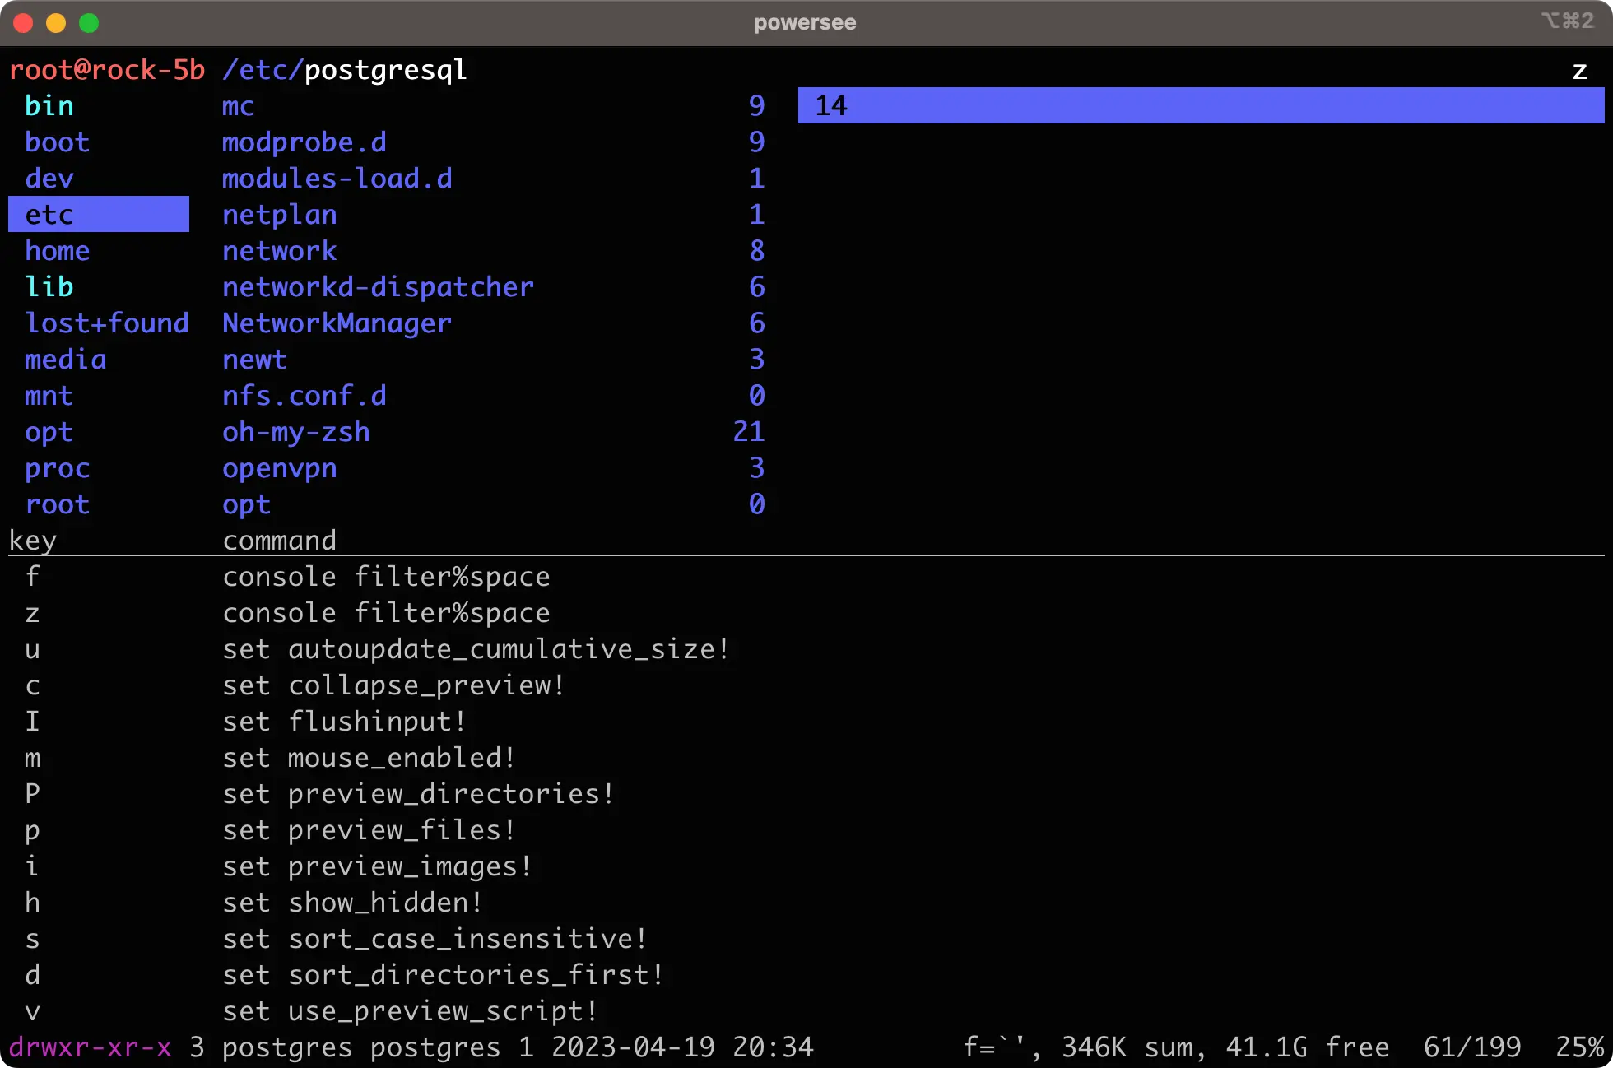The width and height of the screenshot is (1613, 1068).
Task: Click the yellow minimize window button
Action: pos(56,23)
